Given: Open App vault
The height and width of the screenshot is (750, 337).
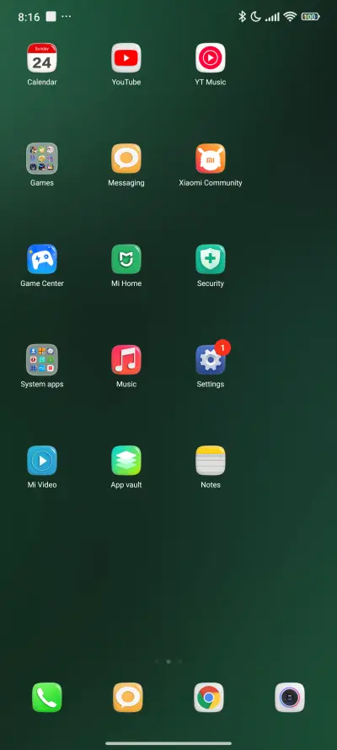Looking at the screenshot, I should pyautogui.click(x=126, y=461).
